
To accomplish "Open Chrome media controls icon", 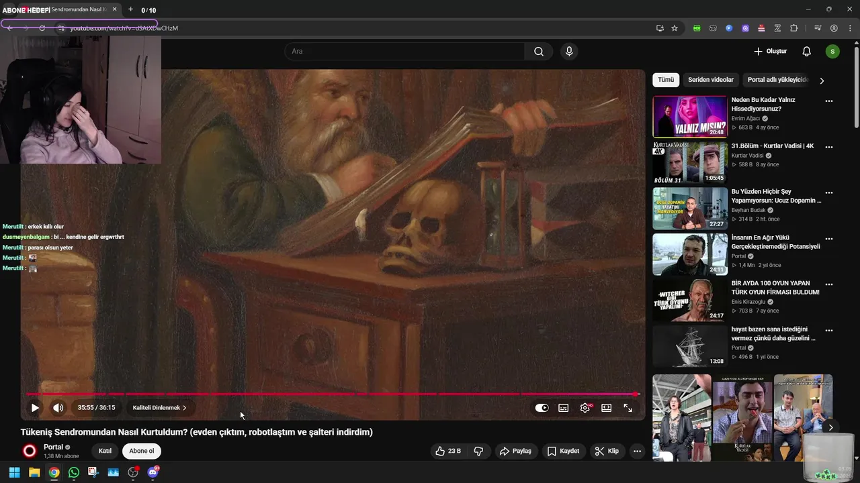I will 818,28.
